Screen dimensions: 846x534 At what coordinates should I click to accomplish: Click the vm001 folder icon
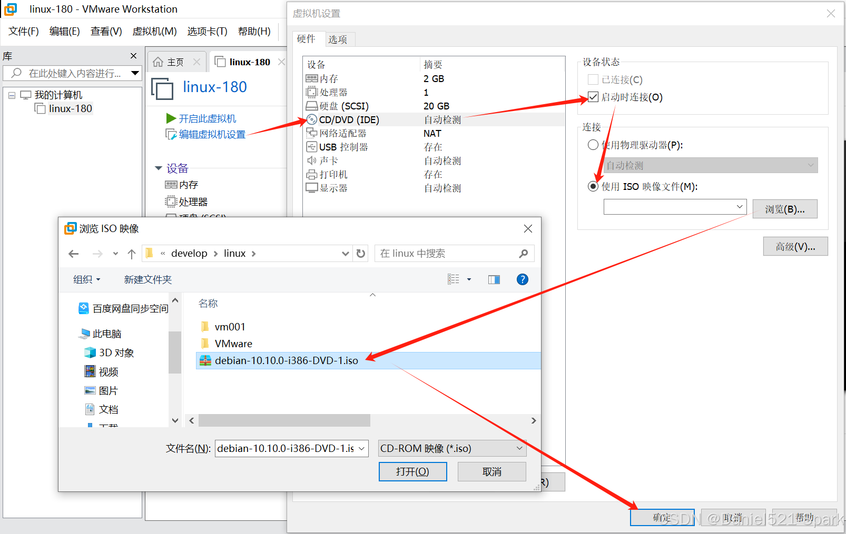[205, 327]
